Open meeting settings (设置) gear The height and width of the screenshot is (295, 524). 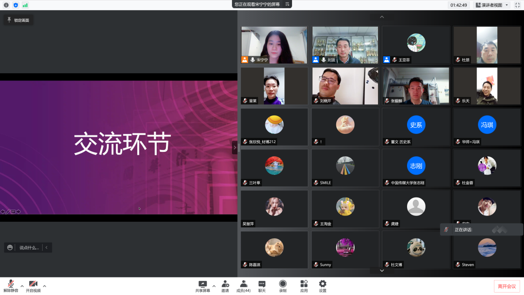pyautogui.click(x=323, y=286)
